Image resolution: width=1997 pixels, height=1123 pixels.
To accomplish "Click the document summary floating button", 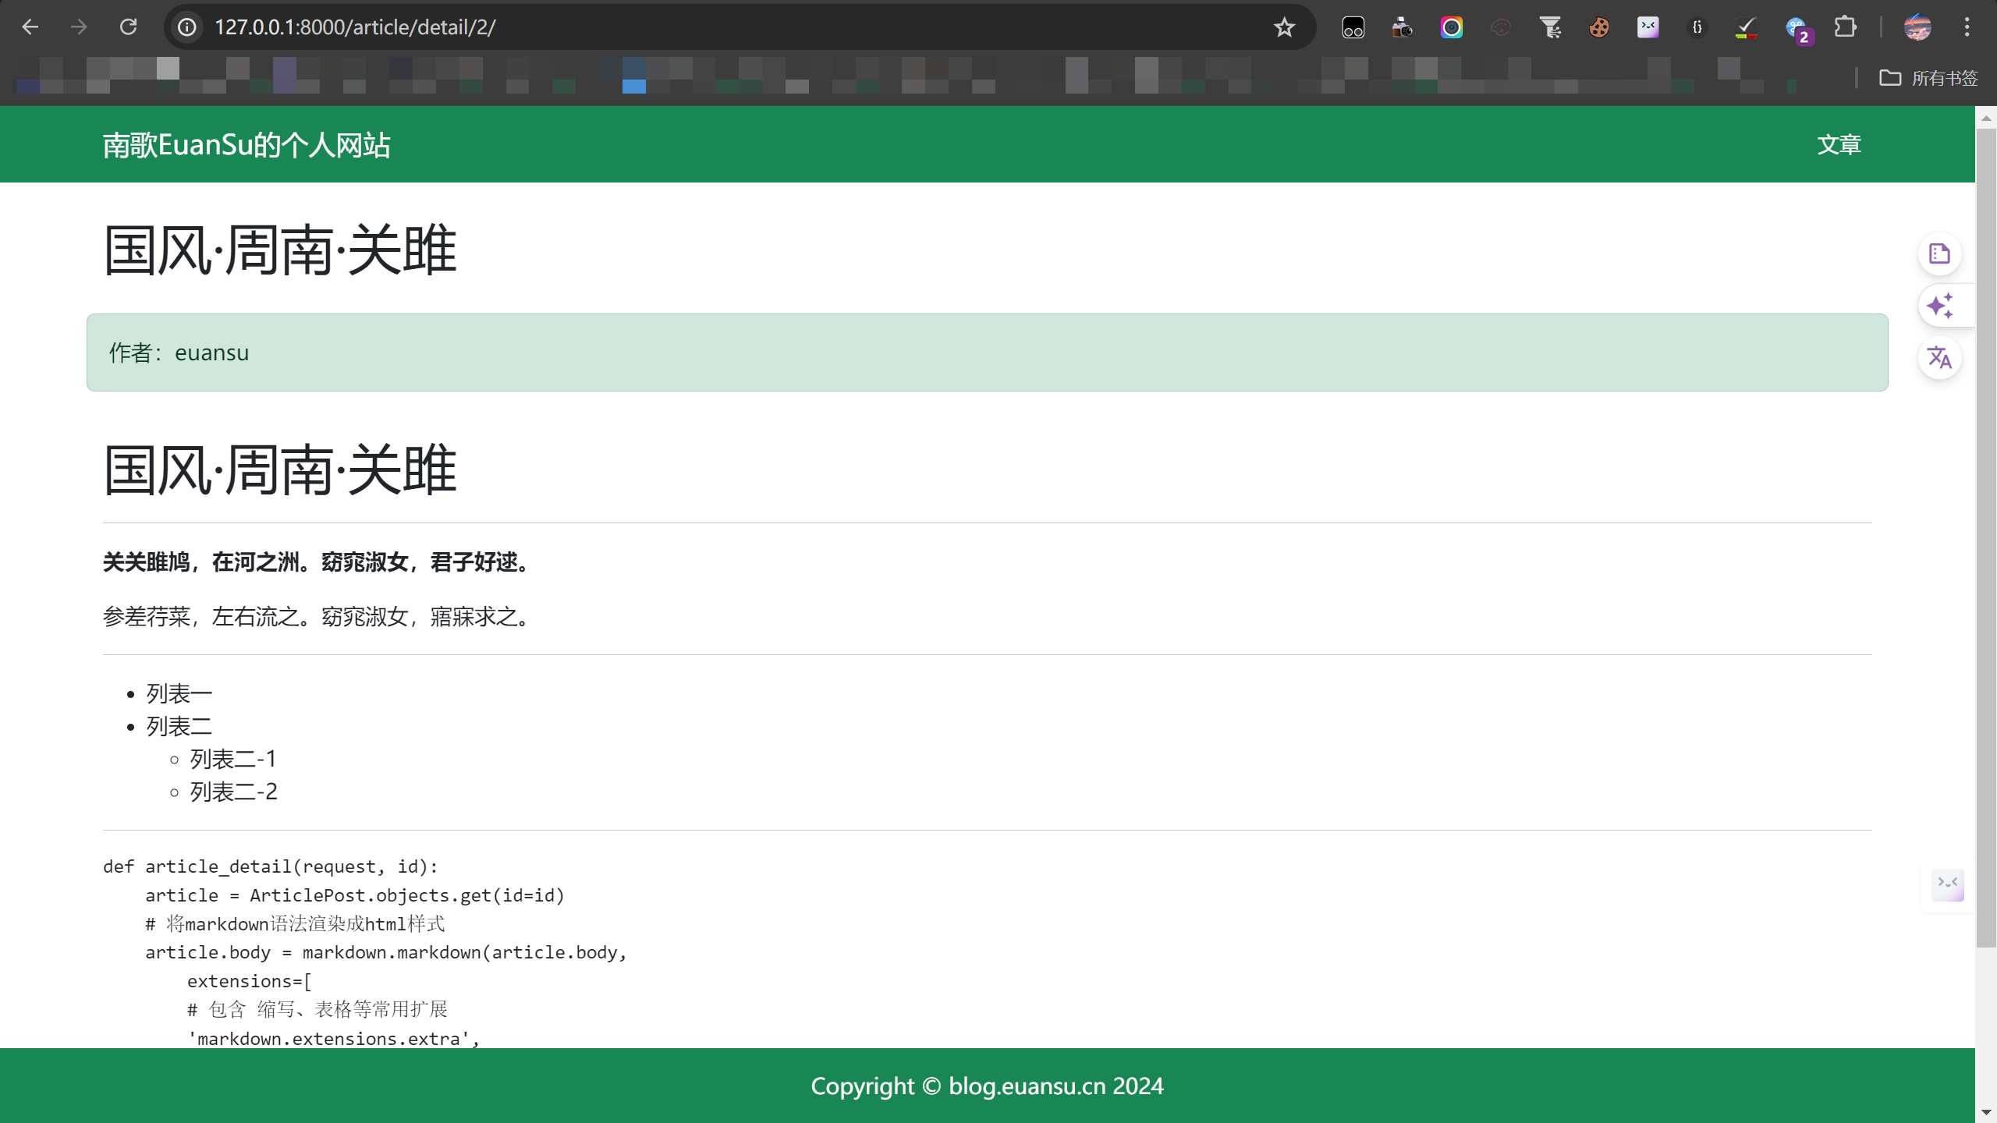I will click(x=1939, y=254).
